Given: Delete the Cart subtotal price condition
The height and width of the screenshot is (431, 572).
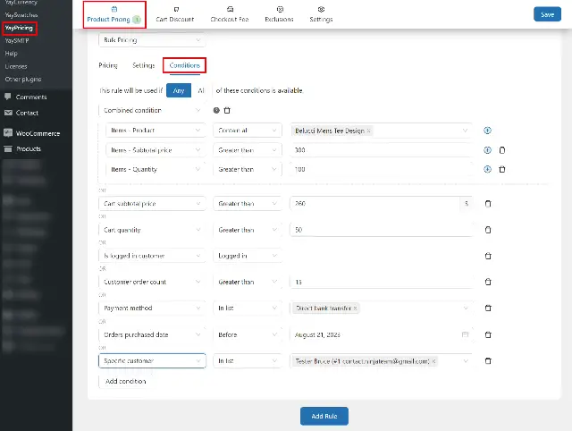Looking at the screenshot, I should pos(488,204).
